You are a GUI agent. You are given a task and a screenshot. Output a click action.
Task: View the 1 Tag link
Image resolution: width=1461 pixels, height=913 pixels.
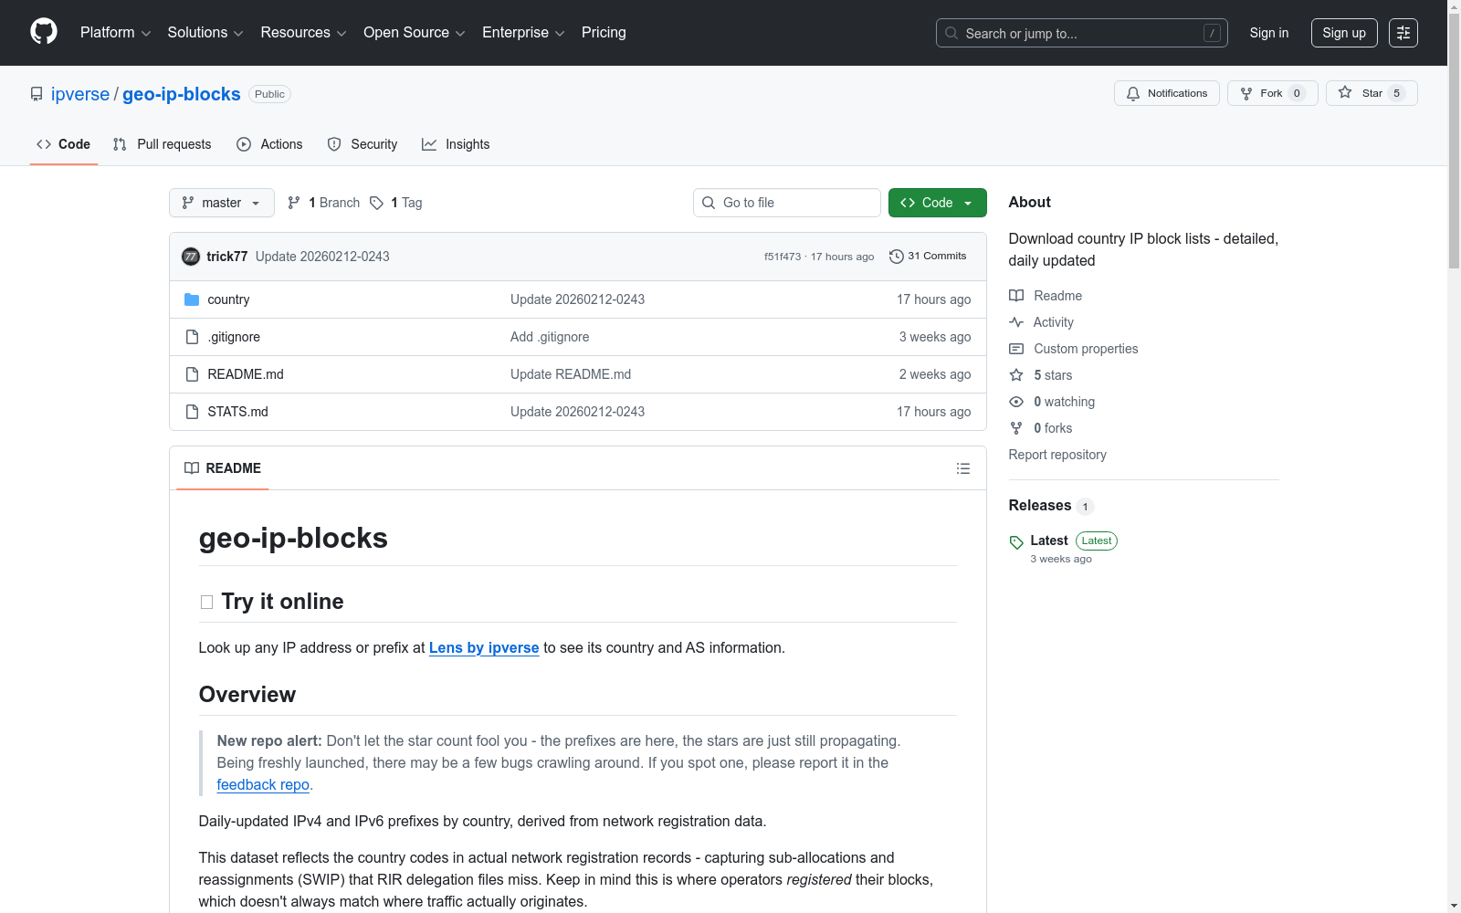pos(396,203)
